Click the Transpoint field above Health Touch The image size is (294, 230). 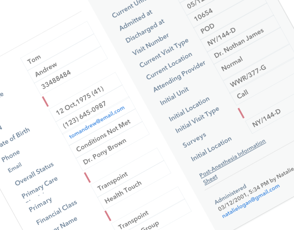coord(127,173)
